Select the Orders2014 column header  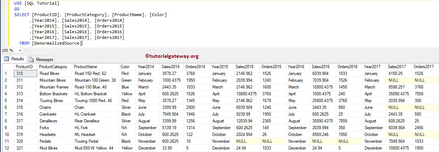click(x=196, y=67)
